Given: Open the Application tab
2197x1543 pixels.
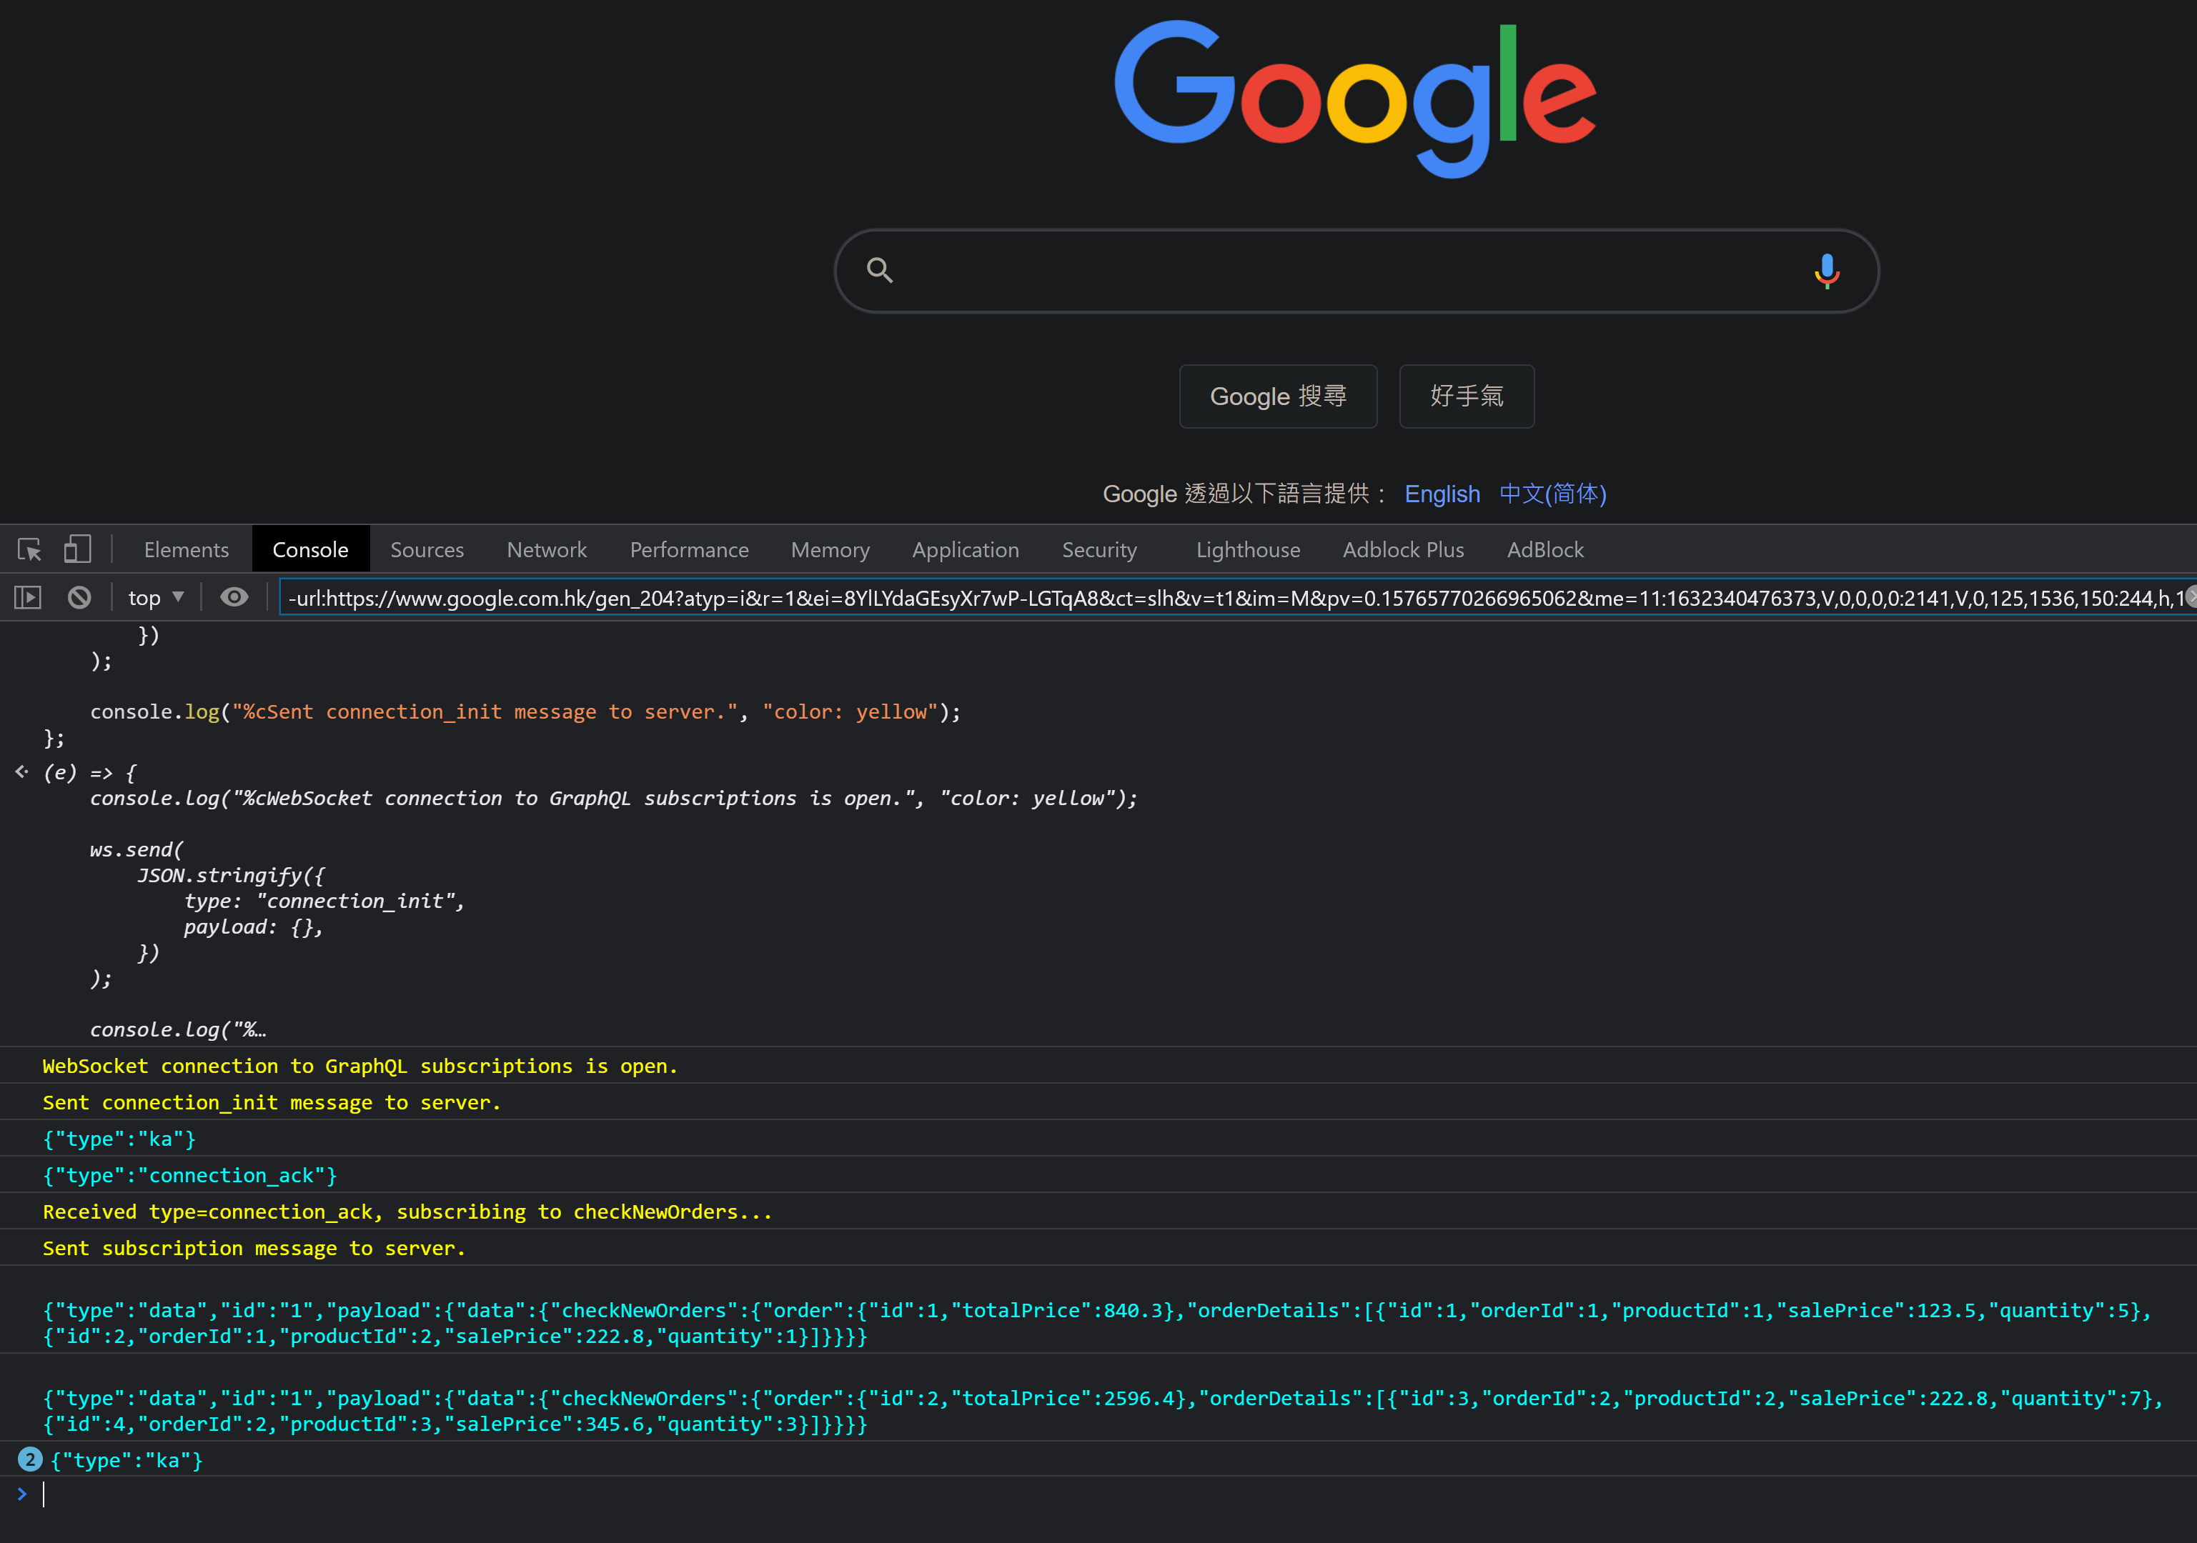Looking at the screenshot, I should (x=966, y=549).
